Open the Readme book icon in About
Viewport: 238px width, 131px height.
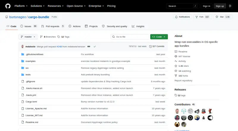(x=176, y=52)
